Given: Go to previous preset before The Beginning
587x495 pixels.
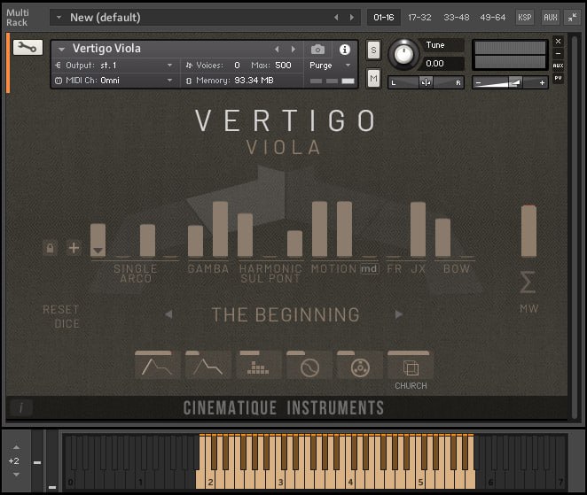Looking at the screenshot, I should 168,314.
